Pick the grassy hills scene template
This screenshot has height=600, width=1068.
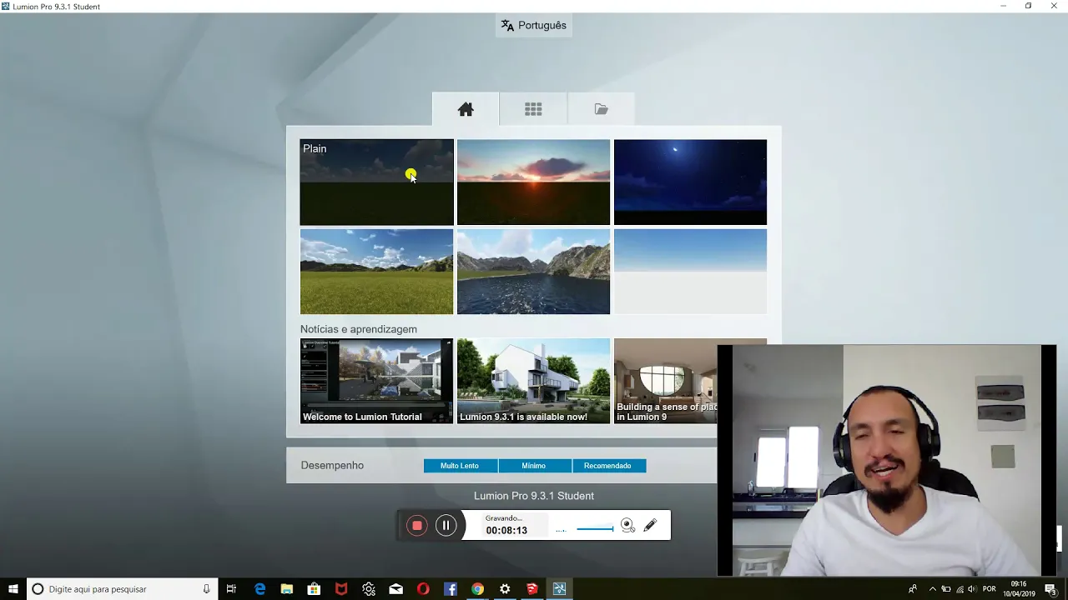376,272
